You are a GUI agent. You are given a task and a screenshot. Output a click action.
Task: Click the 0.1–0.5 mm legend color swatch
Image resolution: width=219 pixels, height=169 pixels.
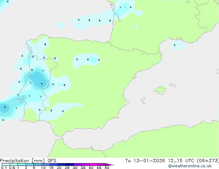pos(6,165)
